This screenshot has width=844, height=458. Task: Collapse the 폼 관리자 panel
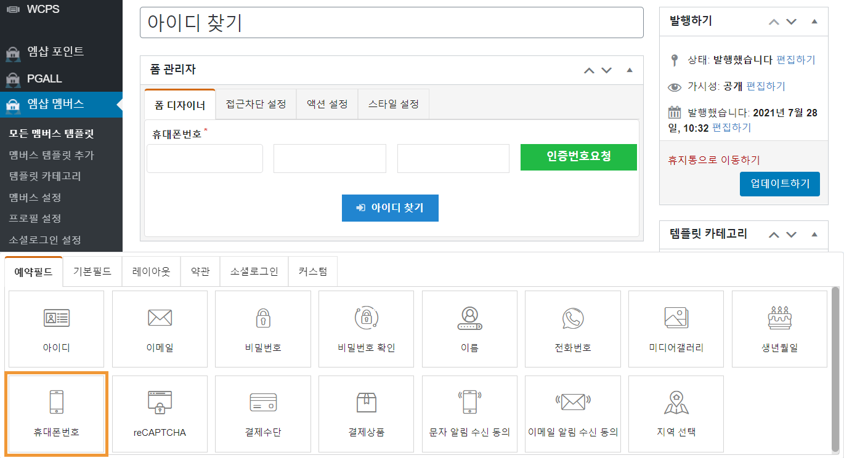[x=630, y=70]
